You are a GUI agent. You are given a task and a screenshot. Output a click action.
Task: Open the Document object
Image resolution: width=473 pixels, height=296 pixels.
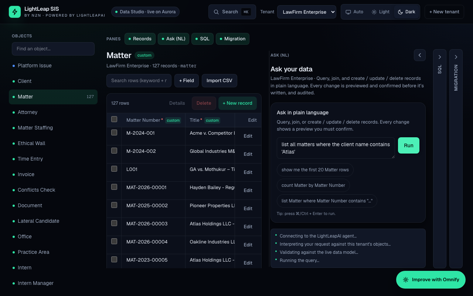(53, 205)
